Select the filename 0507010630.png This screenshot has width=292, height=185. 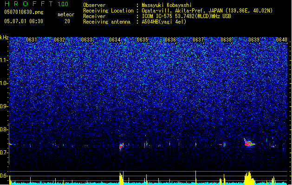(24, 12)
